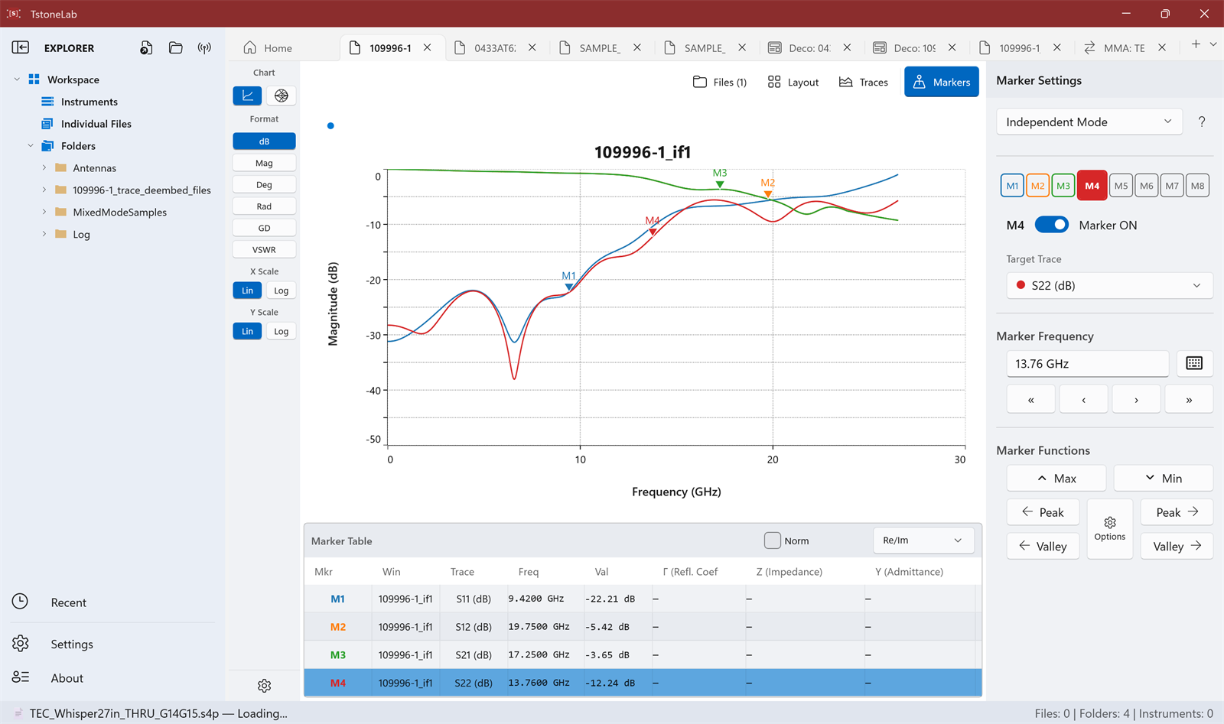Expand the Log folder
Image resolution: width=1224 pixels, height=724 pixels.
click(44, 235)
